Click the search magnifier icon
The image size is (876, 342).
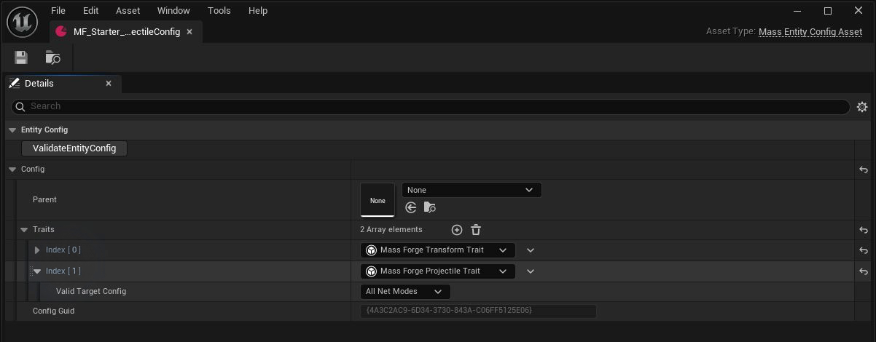(20, 106)
